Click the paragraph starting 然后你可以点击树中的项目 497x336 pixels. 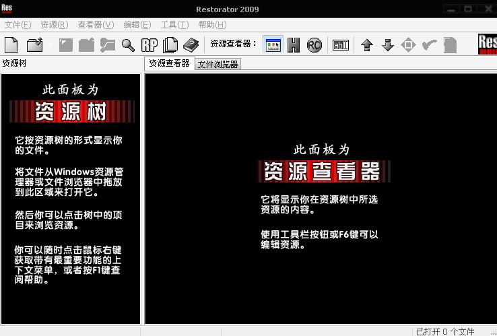(x=69, y=220)
